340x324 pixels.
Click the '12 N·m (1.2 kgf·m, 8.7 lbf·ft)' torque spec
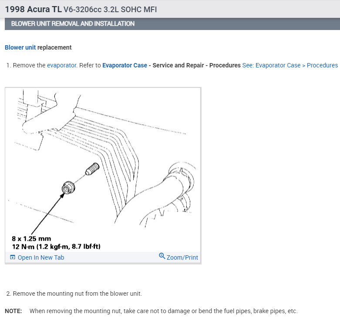pos(56,247)
